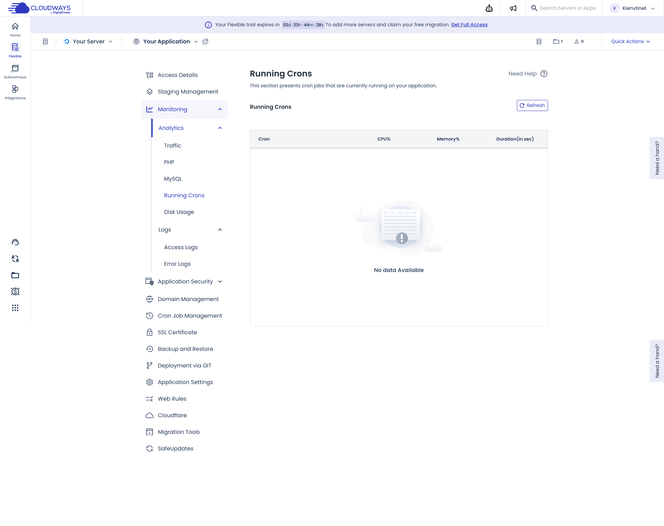Click the announcements megaphone icon
664x526 pixels.
(x=513, y=8)
